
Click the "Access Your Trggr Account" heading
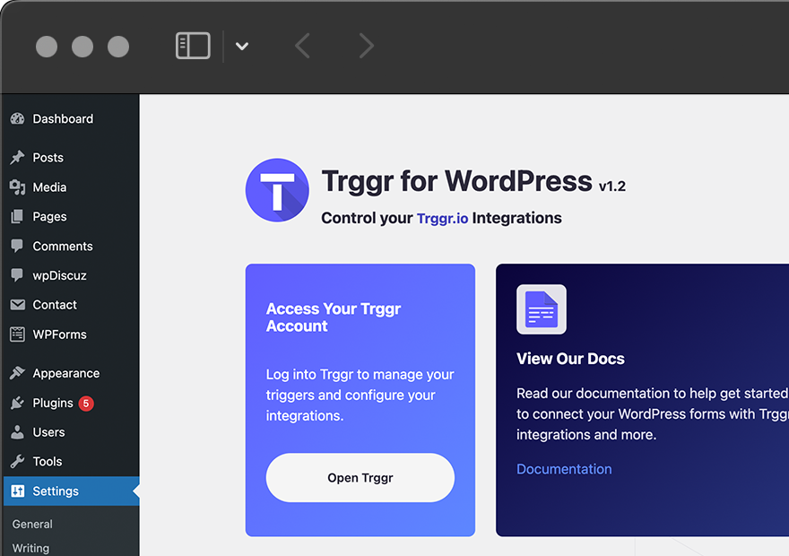click(334, 317)
